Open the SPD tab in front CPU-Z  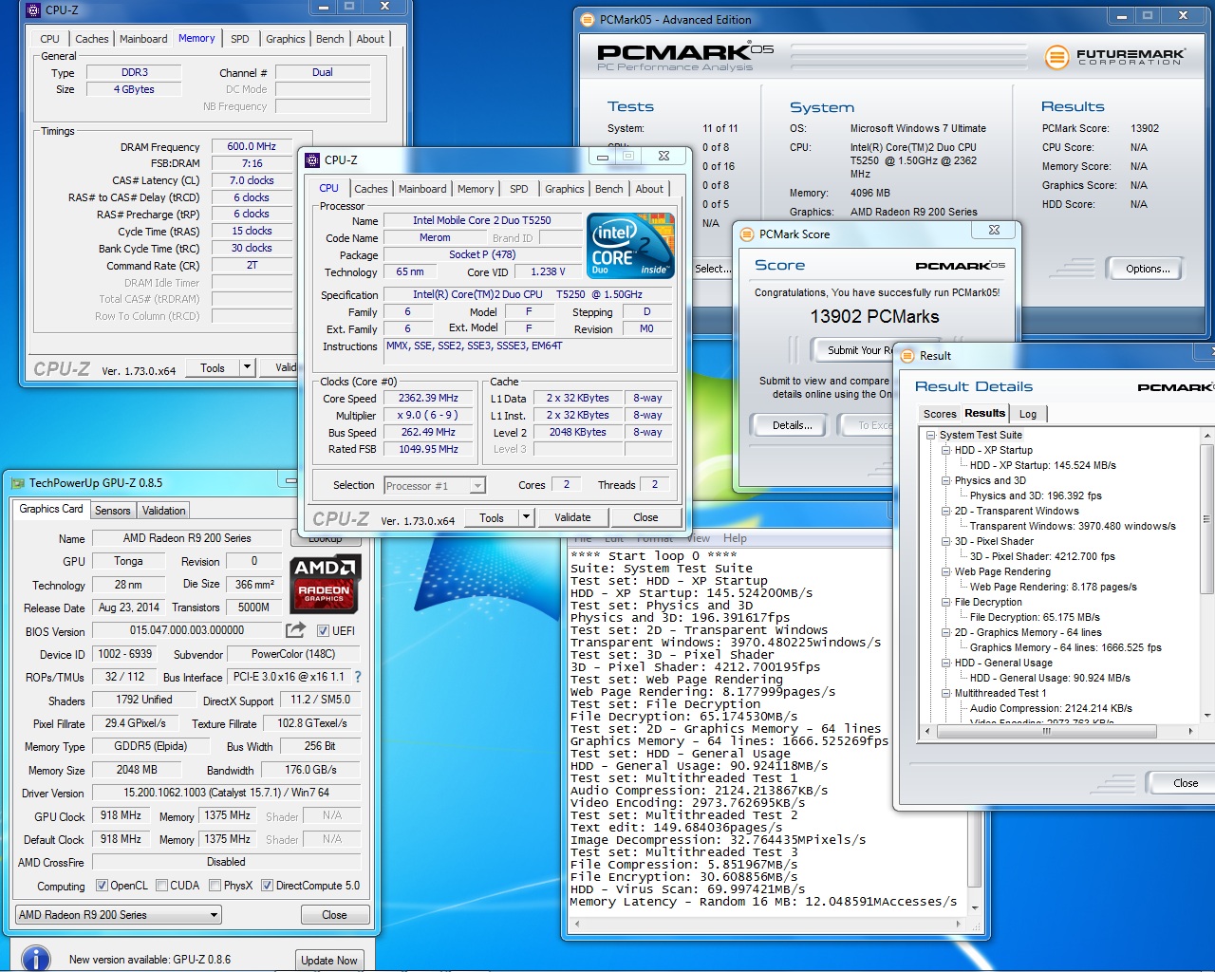point(518,189)
